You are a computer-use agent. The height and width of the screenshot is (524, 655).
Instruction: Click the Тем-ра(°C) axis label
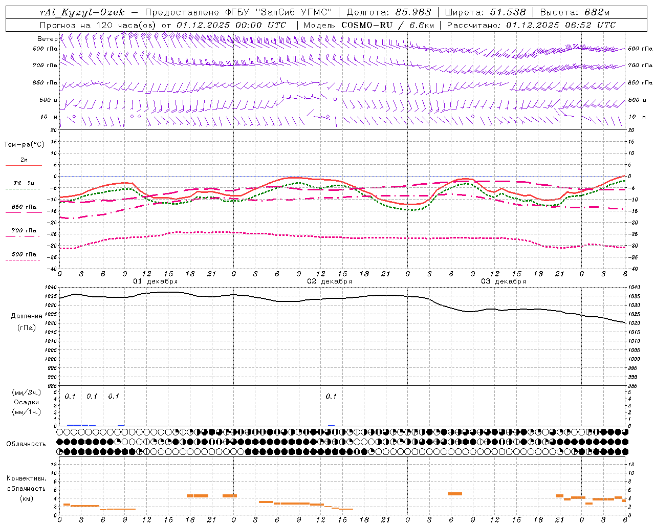coord(24,145)
